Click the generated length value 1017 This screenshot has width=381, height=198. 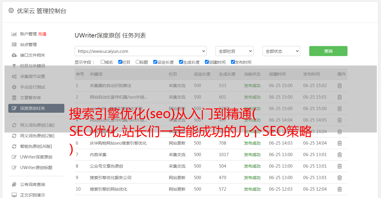[x=224, y=155]
